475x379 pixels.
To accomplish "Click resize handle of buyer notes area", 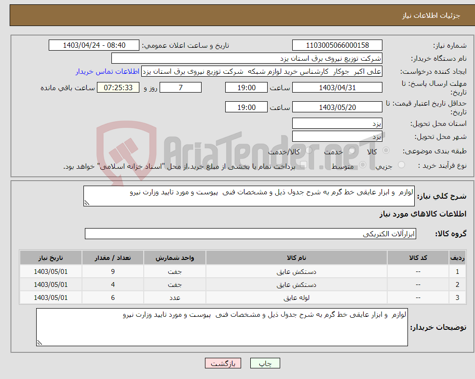I will 40,343.
